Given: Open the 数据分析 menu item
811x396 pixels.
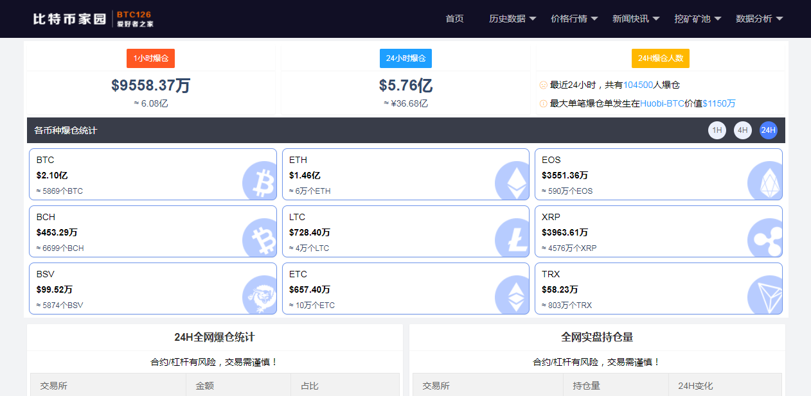Looking at the screenshot, I should click(x=754, y=19).
